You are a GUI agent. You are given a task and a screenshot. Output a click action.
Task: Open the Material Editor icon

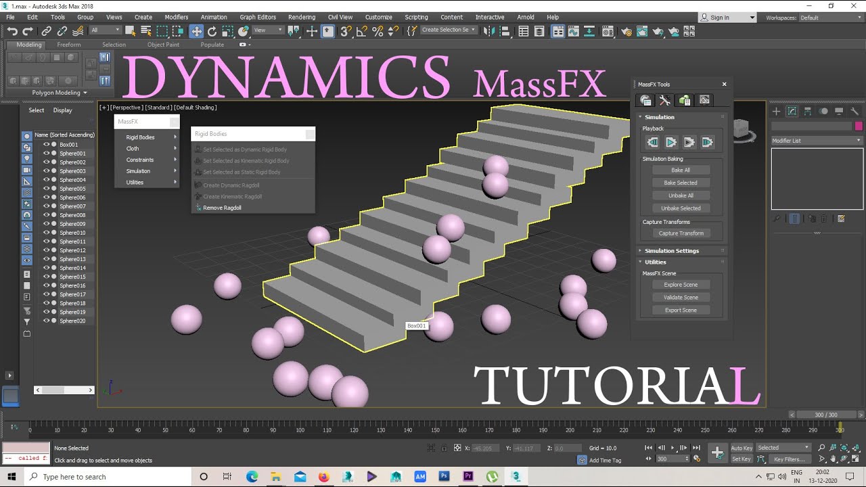click(x=608, y=31)
